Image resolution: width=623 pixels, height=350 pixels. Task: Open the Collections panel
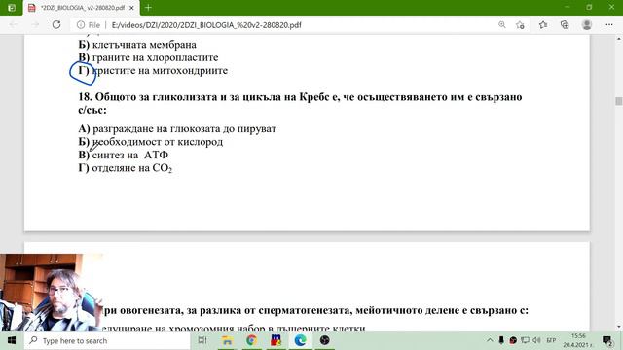[x=565, y=25]
